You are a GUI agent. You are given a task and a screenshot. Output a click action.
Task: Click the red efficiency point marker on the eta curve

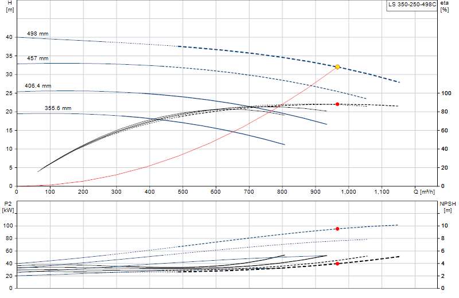tap(337, 104)
